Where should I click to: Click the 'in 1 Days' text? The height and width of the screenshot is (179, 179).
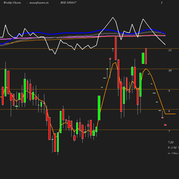(173, 153)
